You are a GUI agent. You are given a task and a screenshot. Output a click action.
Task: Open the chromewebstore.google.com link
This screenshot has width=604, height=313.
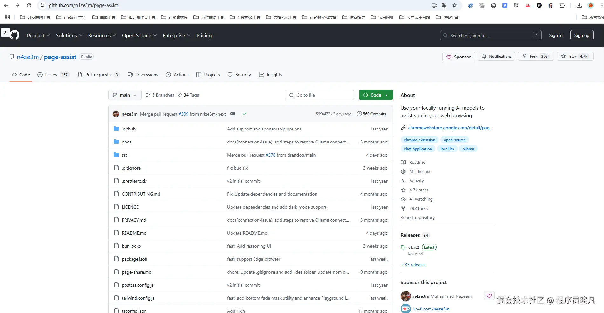(x=450, y=128)
